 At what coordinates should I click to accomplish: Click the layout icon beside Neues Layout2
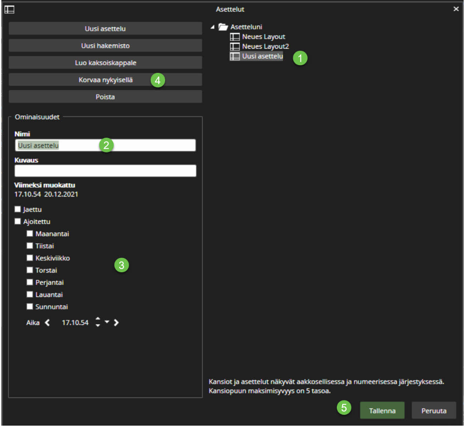point(234,47)
